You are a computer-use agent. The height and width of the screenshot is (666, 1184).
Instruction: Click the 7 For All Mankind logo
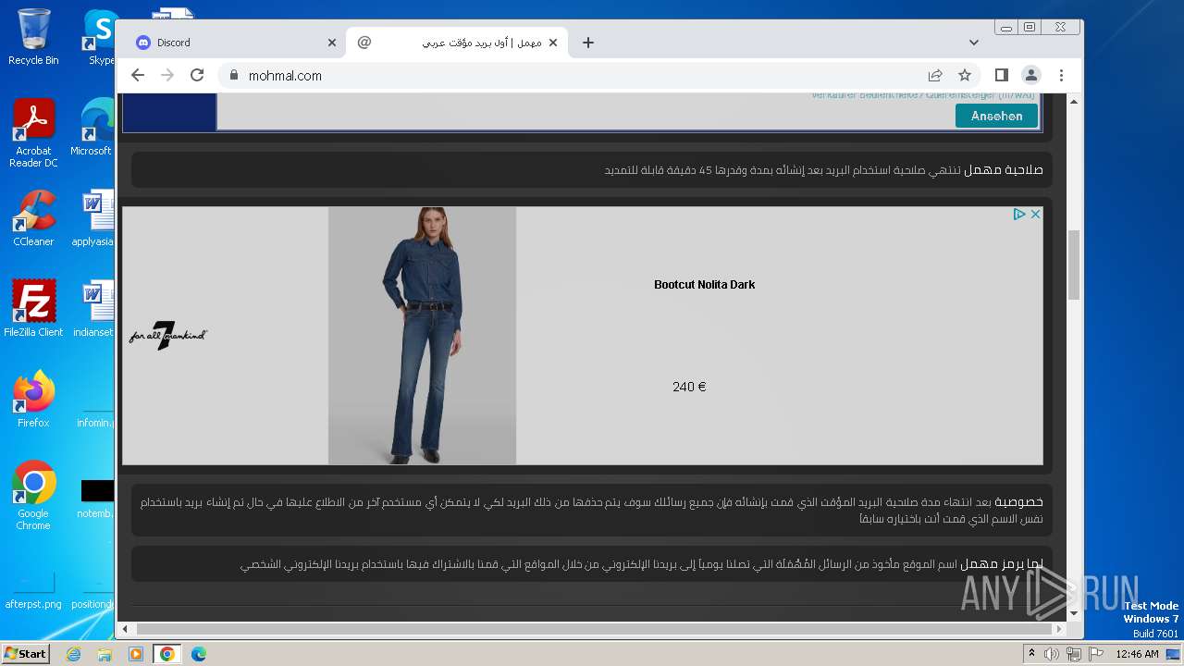(167, 335)
